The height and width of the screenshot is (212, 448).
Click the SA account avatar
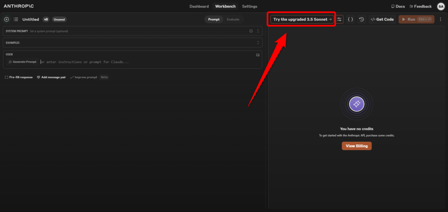pyautogui.click(x=441, y=6)
